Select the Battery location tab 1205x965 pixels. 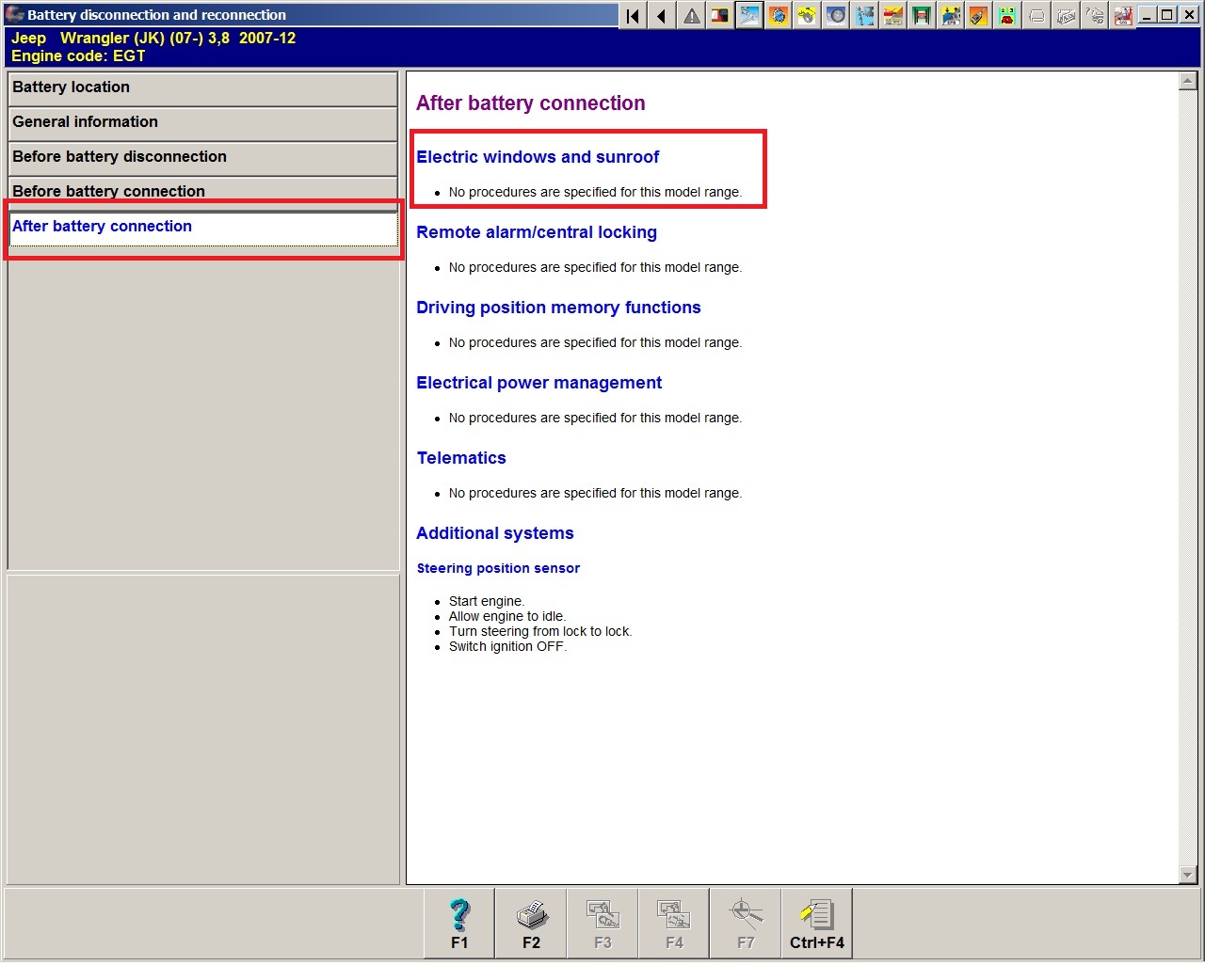point(202,87)
